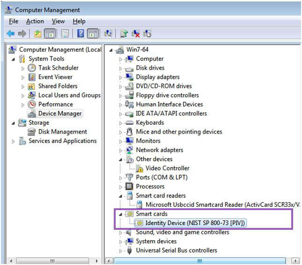302x265 pixels.
Task: Collapse the Smart cards category
Action: pos(121,214)
